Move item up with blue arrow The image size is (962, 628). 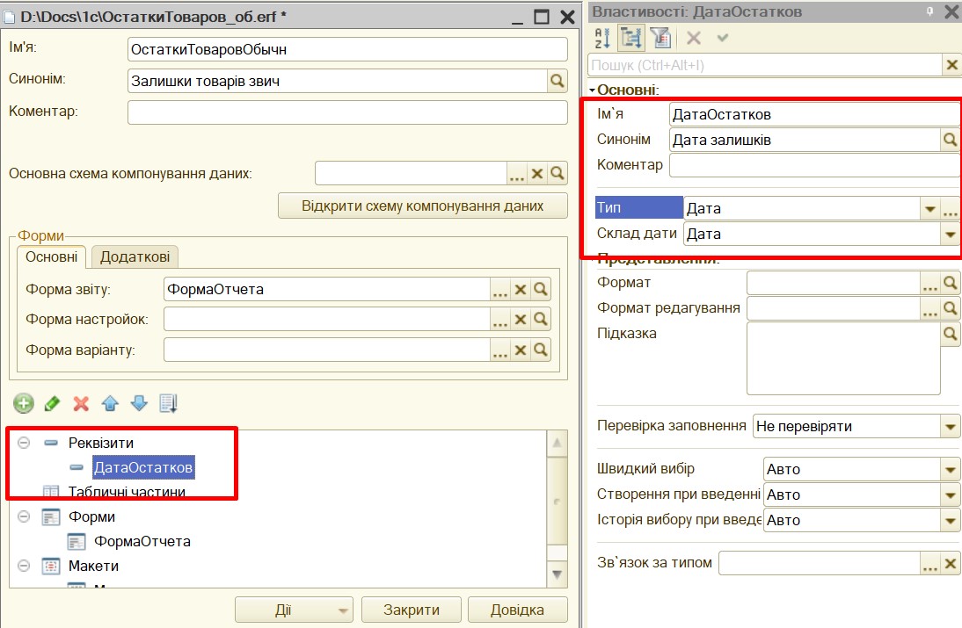click(x=110, y=404)
